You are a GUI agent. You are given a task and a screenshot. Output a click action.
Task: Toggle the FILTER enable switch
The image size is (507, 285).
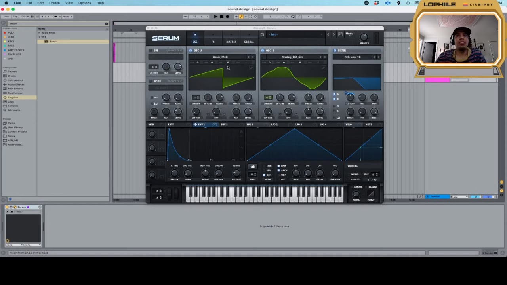point(335,51)
